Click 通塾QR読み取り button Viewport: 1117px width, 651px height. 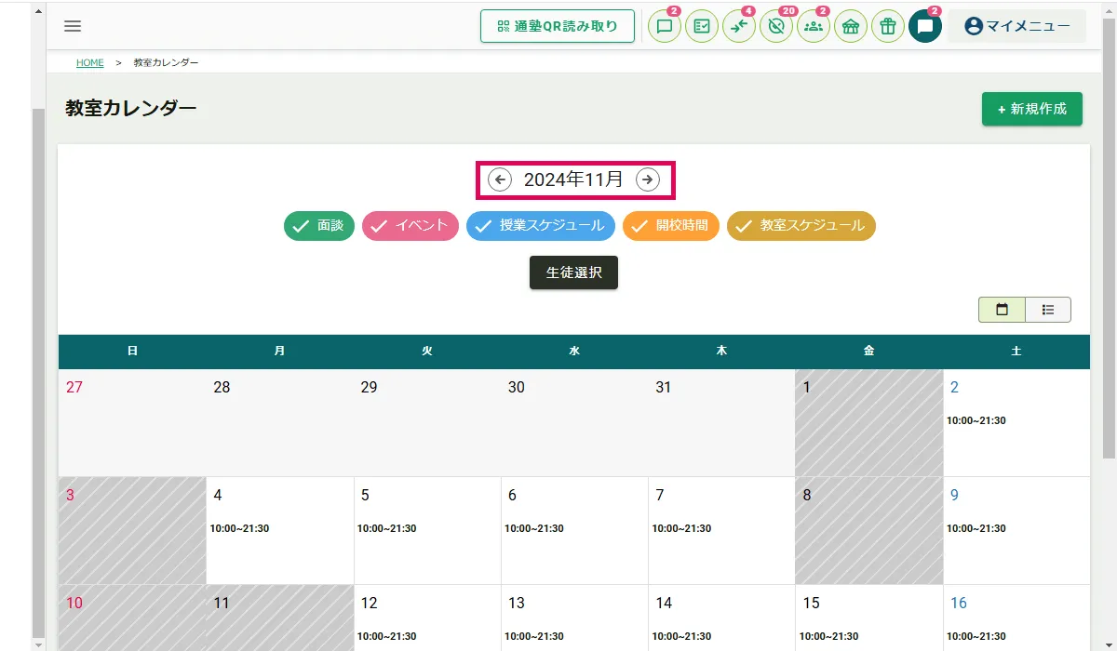pyautogui.click(x=558, y=26)
